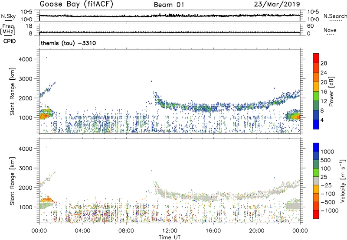Click the 04:00 time axis tick label
The width and height of the screenshot is (347, 240).
point(83,231)
